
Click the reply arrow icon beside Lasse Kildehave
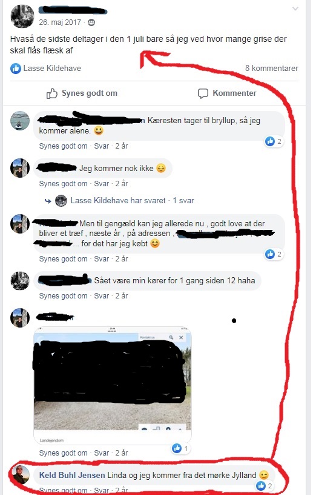48,201
